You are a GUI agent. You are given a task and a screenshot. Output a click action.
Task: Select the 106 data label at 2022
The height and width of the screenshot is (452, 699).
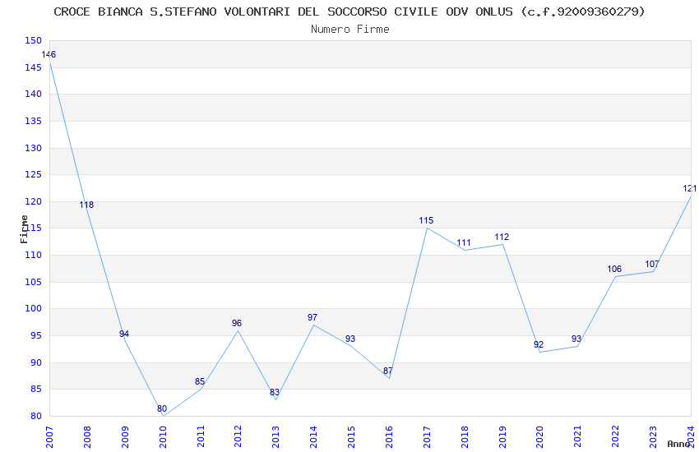[614, 269]
